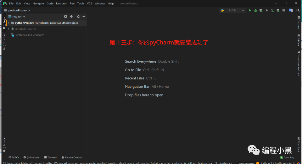The height and width of the screenshot is (164, 302).
Task: Click the grey Stop square icon
Action: point(283,10)
